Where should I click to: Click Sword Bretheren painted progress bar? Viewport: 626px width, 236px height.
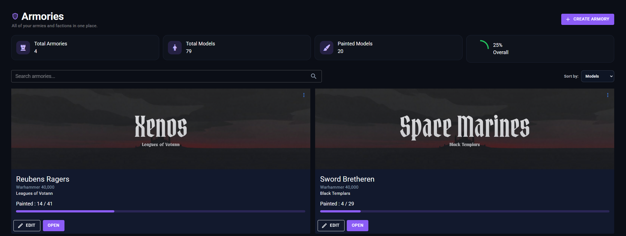[x=465, y=211]
